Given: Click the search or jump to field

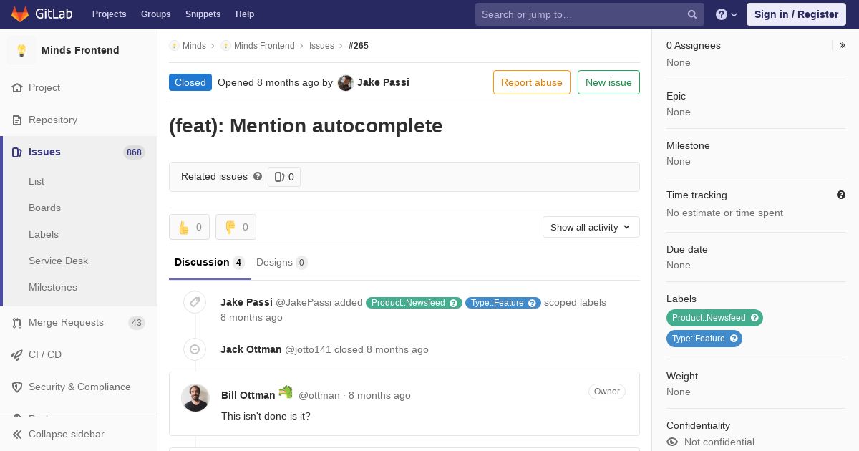Looking at the screenshot, I should (581, 14).
